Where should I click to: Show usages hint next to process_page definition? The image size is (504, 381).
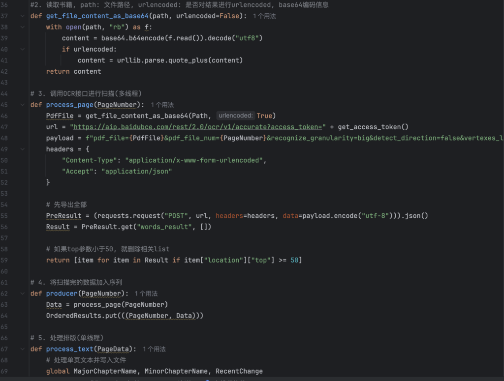tap(162, 105)
